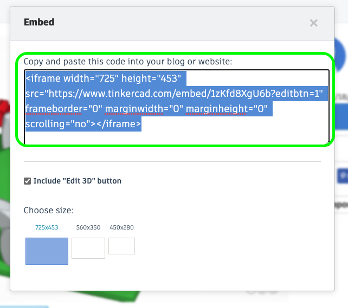Viewport: 348px width, 308px height.
Task: Click the wide blue button behind dialog
Action: 341,117
